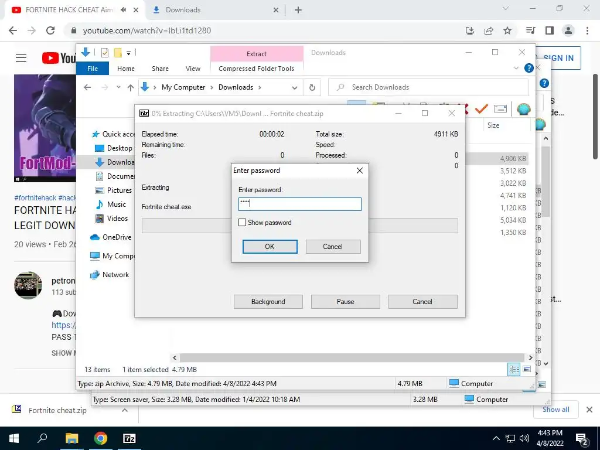Switch to details view layout icon
The width and height of the screenshot is (600, 450).
coord(514,369)
